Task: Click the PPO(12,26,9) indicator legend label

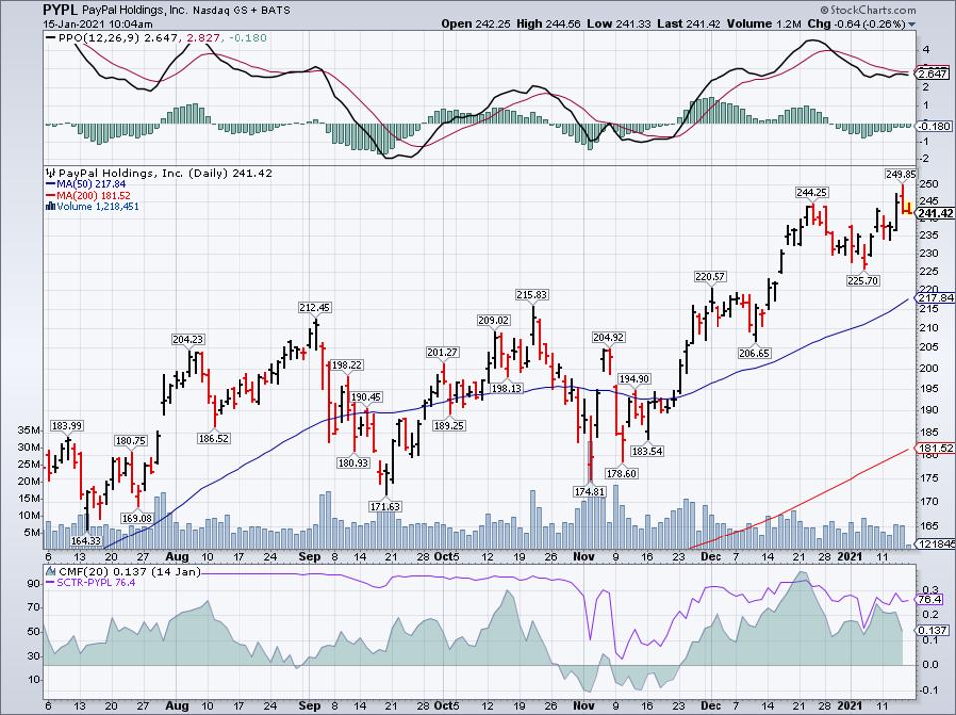Action: [98, 38]
